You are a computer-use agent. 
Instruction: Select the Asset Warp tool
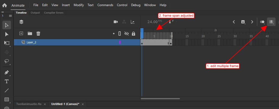point(7,52)
